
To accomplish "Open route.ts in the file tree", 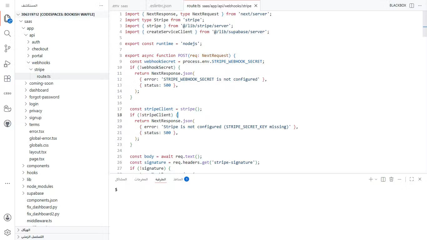I will (62, 76).
